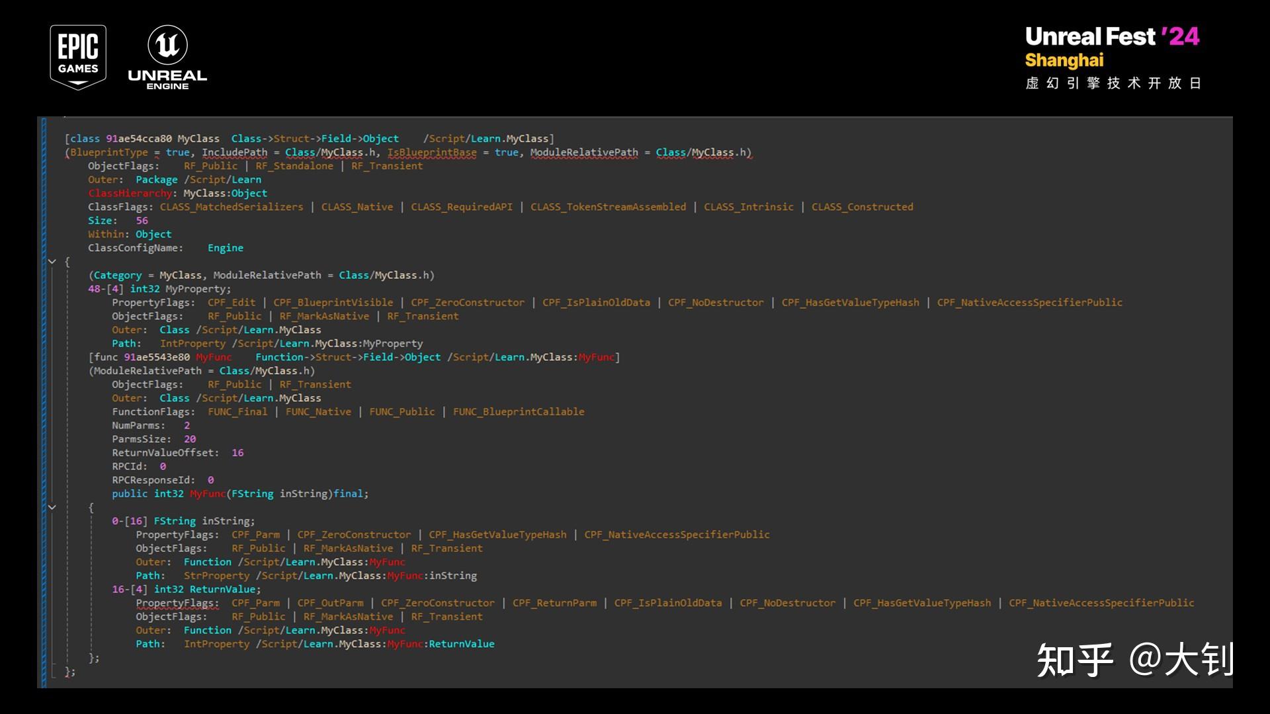Click the Unreal Fest '24 title
Viewport: 1270px width, 714px height.
(1111, 36)
